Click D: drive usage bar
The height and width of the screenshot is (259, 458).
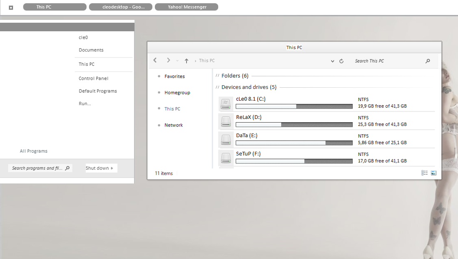click(x=294, y=125)
